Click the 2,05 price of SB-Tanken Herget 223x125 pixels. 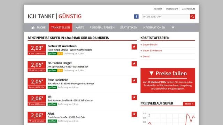(x=37, y=66)
